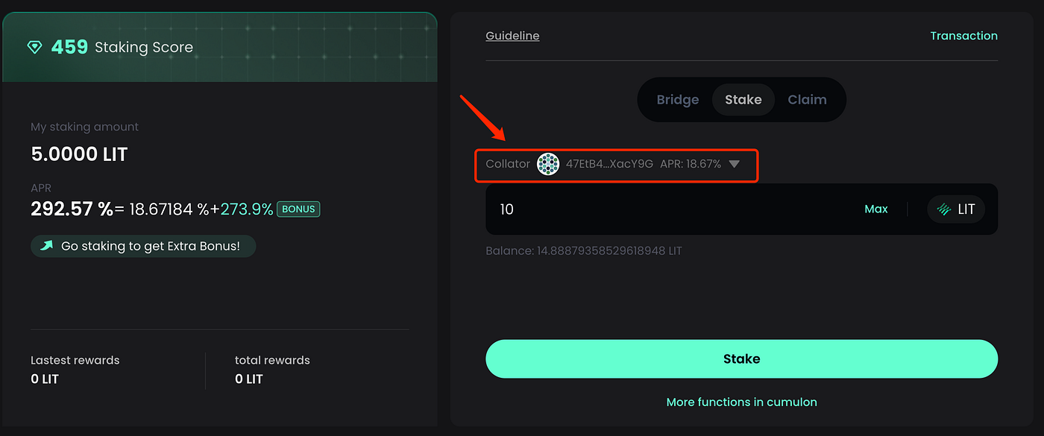Click the diamond icon beside Staking Score
This screenshot has height=436, width=1044.
pyautogui.click(x=35, y=48)
